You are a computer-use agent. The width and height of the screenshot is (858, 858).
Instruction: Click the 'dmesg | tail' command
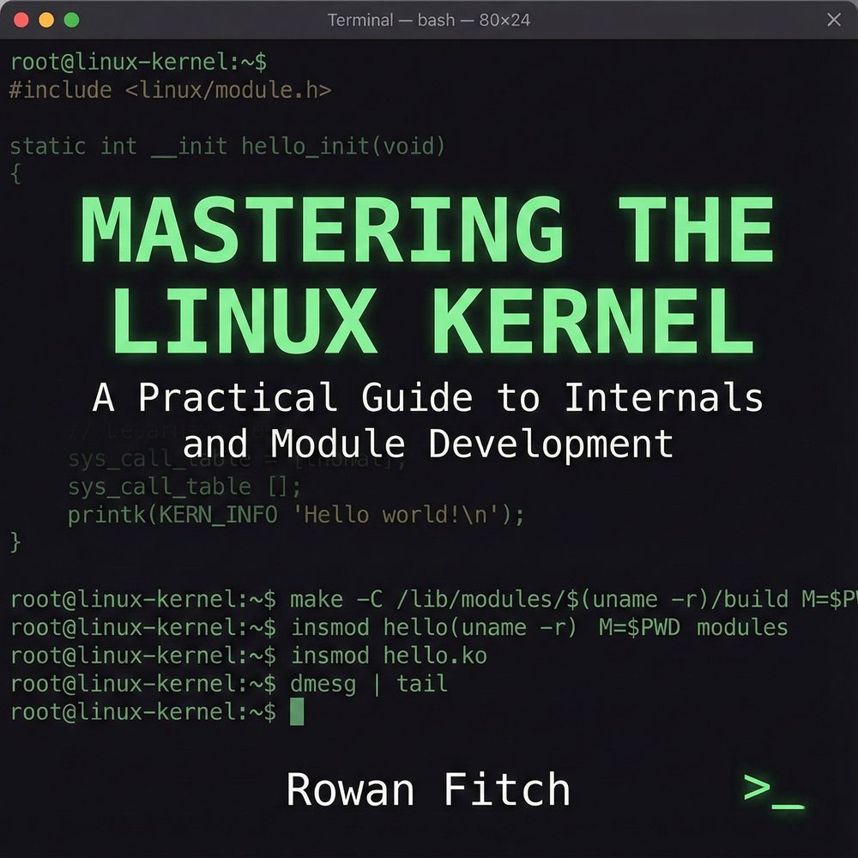pyautogui.click(x=369, y=684)
